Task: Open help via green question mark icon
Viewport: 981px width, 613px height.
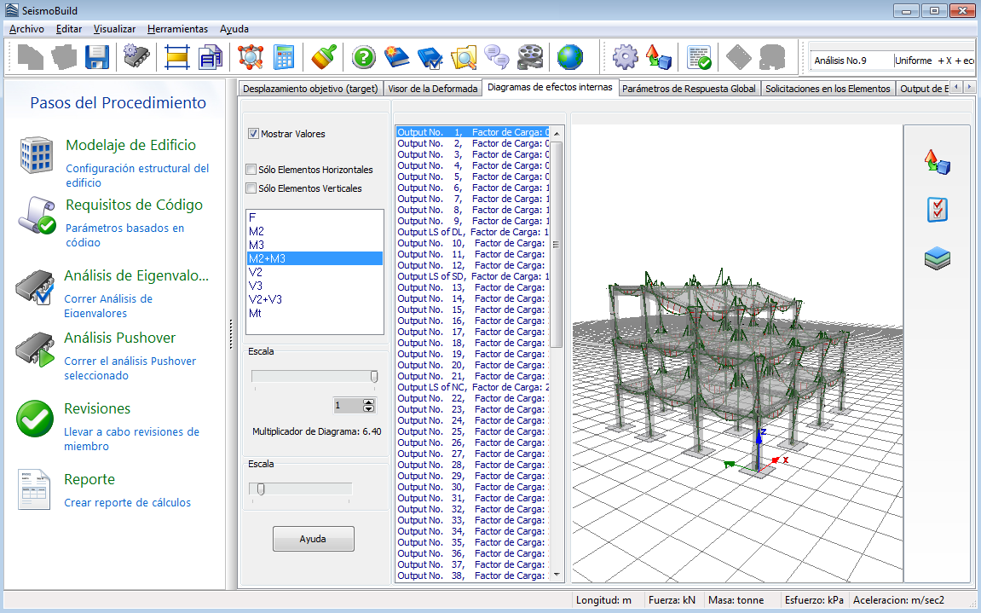Action: tap(364, 57)
